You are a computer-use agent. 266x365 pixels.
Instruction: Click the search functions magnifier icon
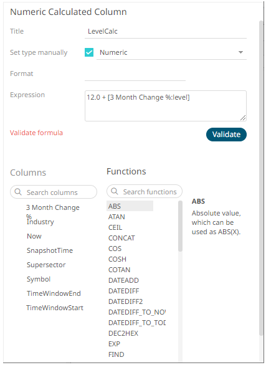click(114, 191)
